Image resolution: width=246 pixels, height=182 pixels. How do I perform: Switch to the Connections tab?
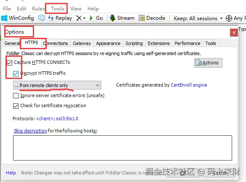pos(56,43)
